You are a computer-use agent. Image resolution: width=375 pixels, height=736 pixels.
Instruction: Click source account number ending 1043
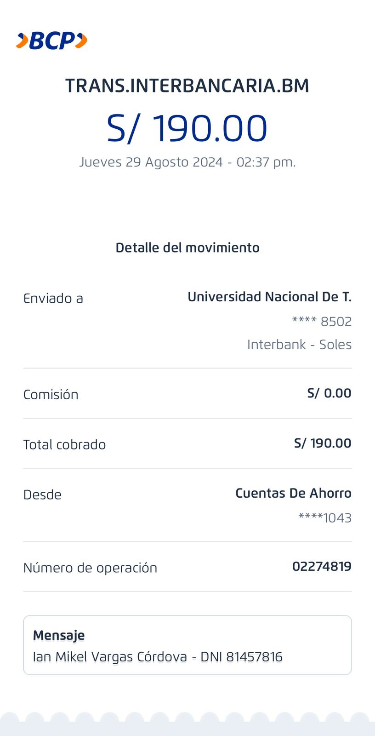click(x=325, y=518)
